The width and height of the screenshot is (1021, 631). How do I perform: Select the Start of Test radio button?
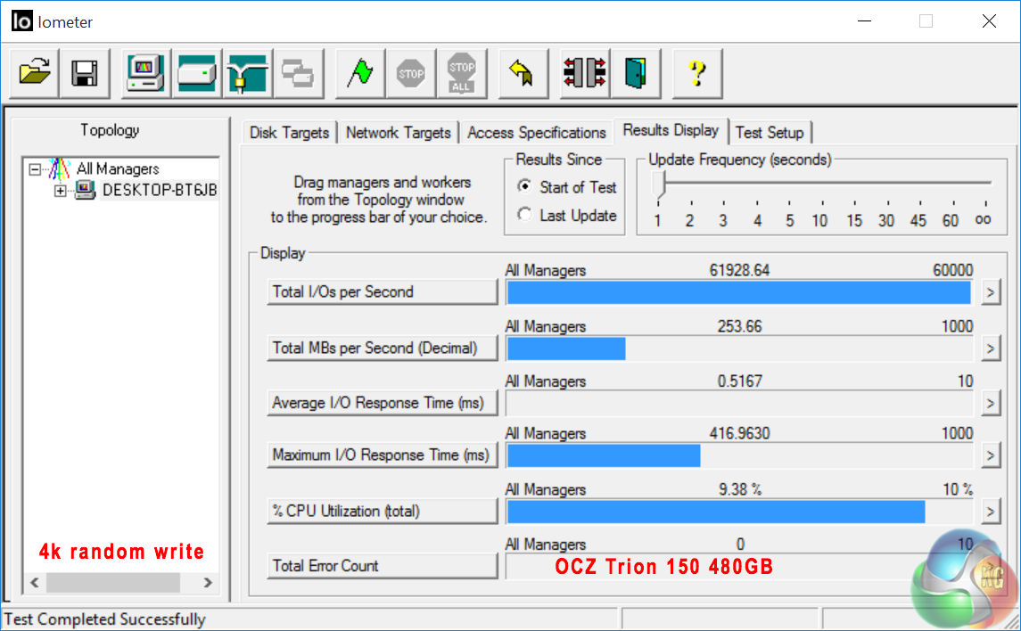coord(525,187)
